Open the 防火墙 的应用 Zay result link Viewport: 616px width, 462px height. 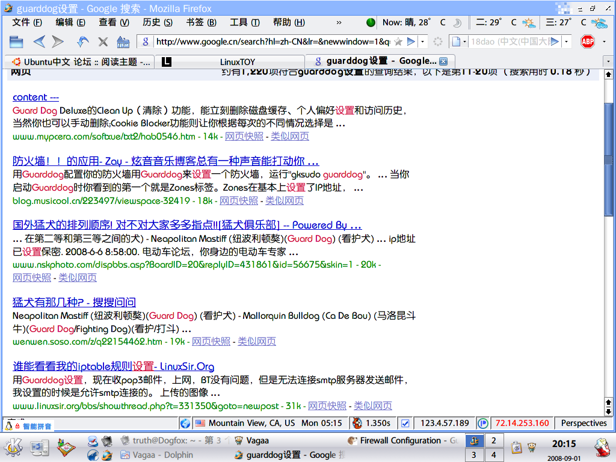(x=166, y=161)
